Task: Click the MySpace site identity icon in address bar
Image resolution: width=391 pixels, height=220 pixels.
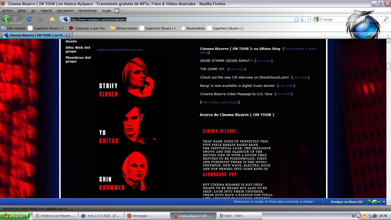Action: [65, 19]
